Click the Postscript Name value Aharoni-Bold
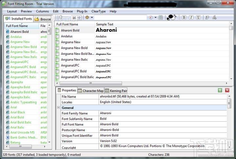236x159 pixels. click(x=109, y=130)
